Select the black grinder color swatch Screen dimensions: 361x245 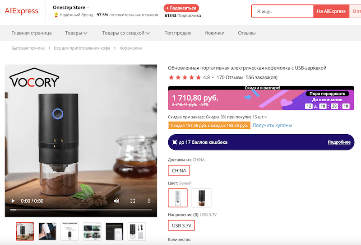tap(201, 198)
